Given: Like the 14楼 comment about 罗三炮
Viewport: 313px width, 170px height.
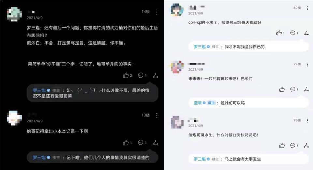Looking at the screenshot, I should 126,75.
